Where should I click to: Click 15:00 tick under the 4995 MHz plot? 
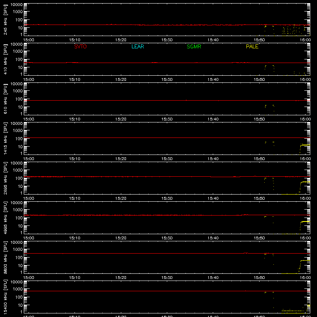(29, 238)
